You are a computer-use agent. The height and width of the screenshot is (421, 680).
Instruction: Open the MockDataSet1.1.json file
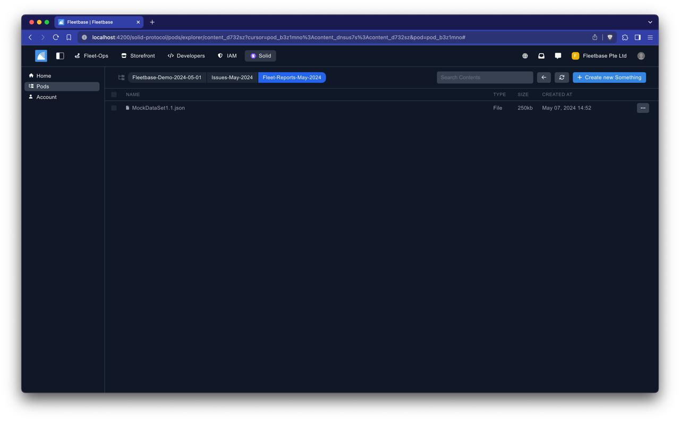pyautogui.click(x=158, y=108)
